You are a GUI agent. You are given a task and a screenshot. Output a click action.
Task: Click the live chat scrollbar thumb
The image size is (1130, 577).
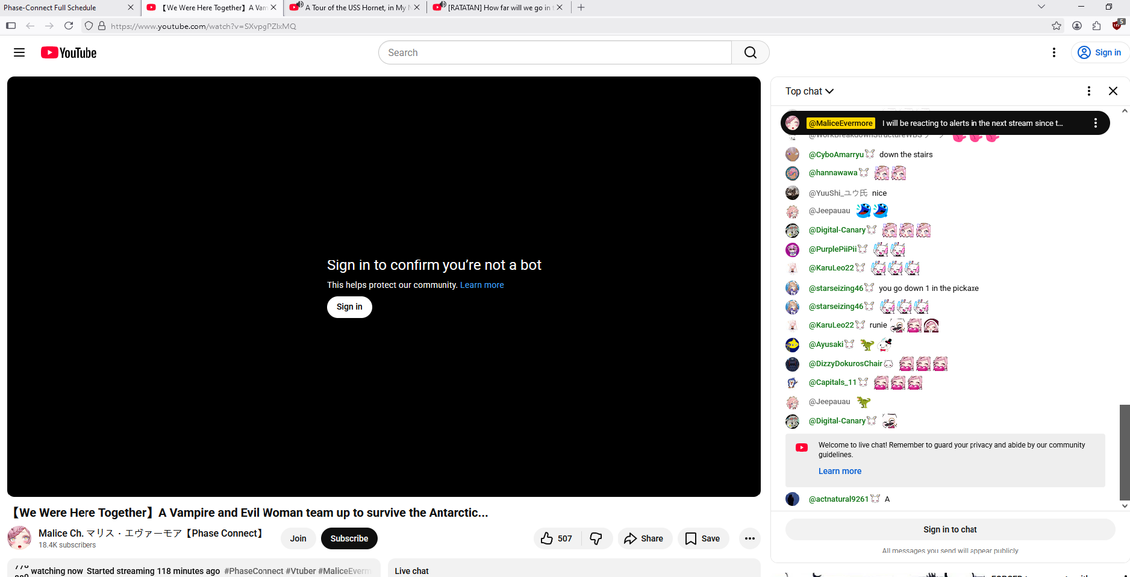coord(1125,452)
